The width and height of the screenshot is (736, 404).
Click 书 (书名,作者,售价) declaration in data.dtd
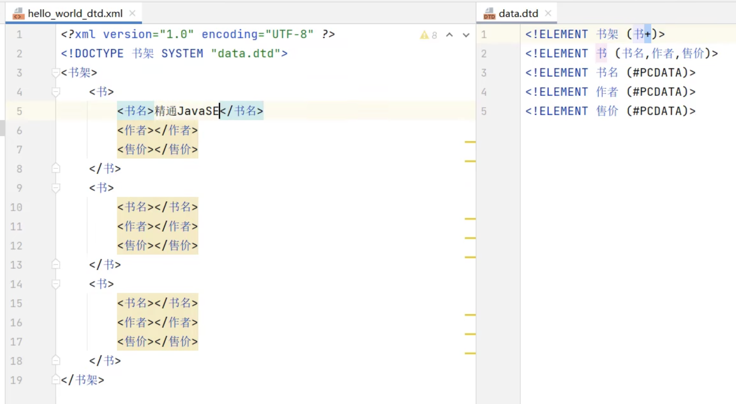[622, 54]
